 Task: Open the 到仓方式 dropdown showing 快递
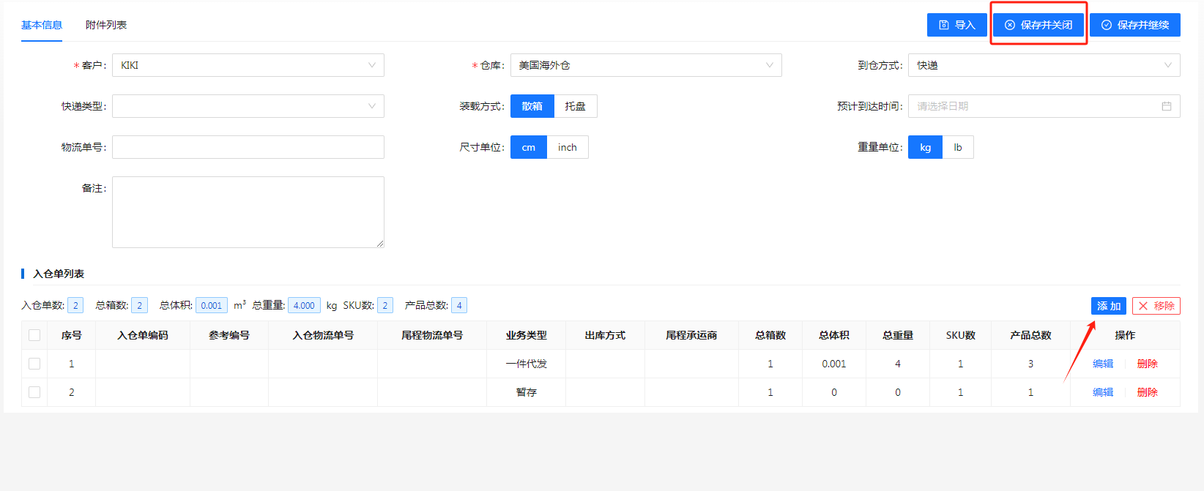pos(1044,65)
